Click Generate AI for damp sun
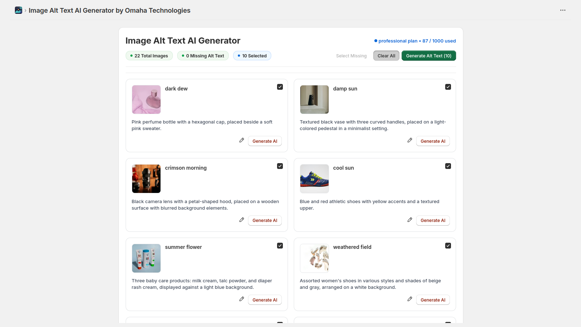581x327 pixels. [433, 141]
